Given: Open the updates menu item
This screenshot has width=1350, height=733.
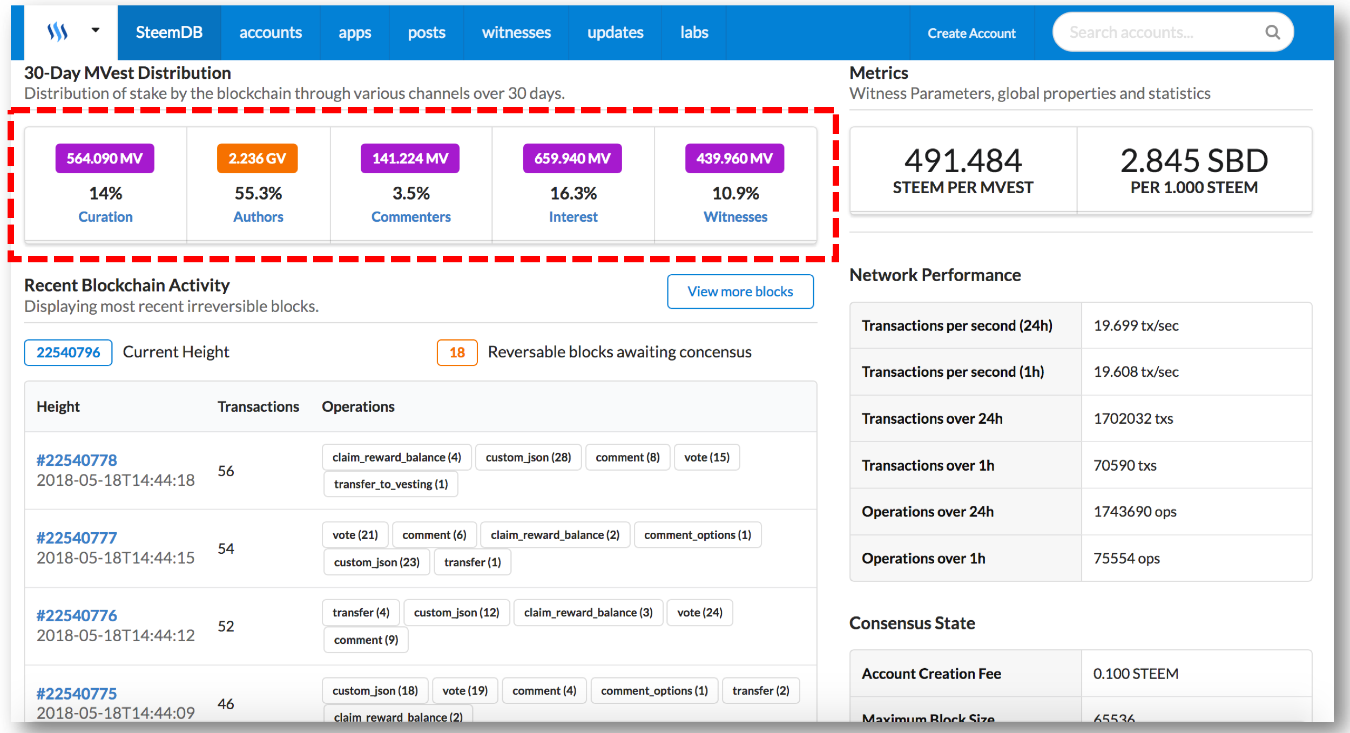Looking at the screenshot, I should point(615,32).
